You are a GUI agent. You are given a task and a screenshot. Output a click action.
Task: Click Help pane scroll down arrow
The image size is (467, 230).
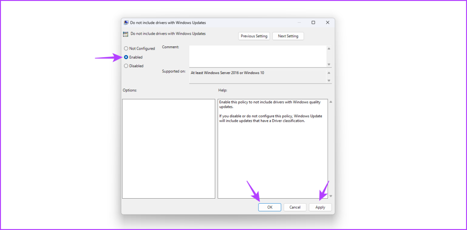pyautogui.click(x=331, y=196)
